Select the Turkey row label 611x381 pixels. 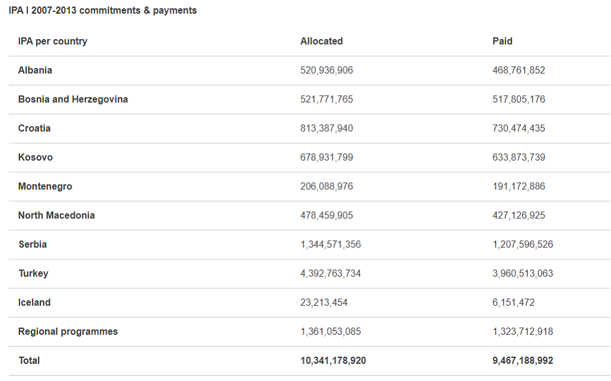33,274
